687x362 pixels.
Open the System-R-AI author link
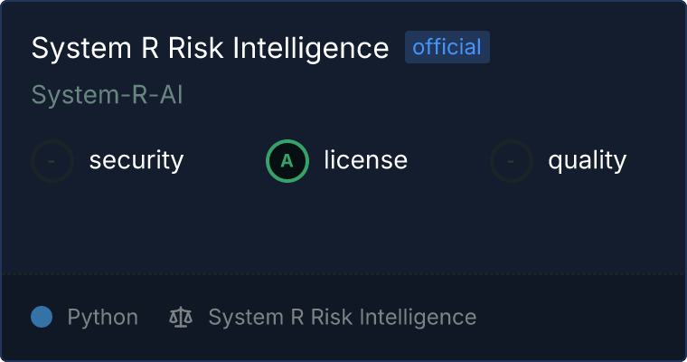click(108, 95)
